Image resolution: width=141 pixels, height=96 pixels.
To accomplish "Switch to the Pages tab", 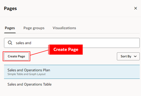I will [10, 28].
